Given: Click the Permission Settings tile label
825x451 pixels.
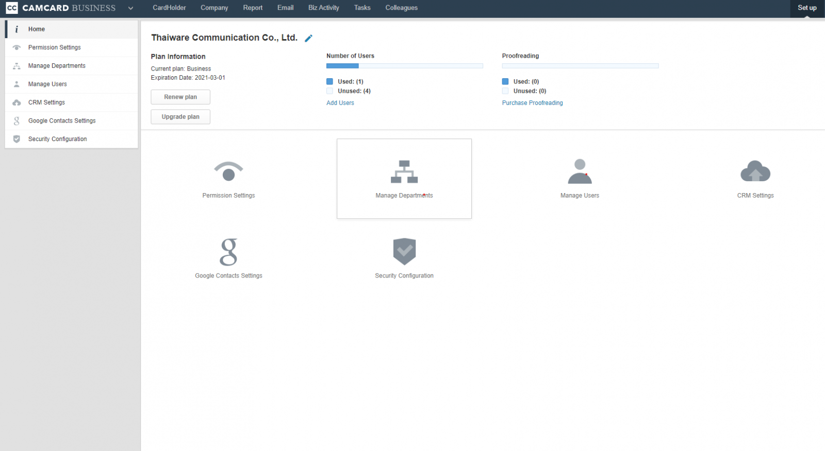Looking at the screenshot, I should 228,196.
